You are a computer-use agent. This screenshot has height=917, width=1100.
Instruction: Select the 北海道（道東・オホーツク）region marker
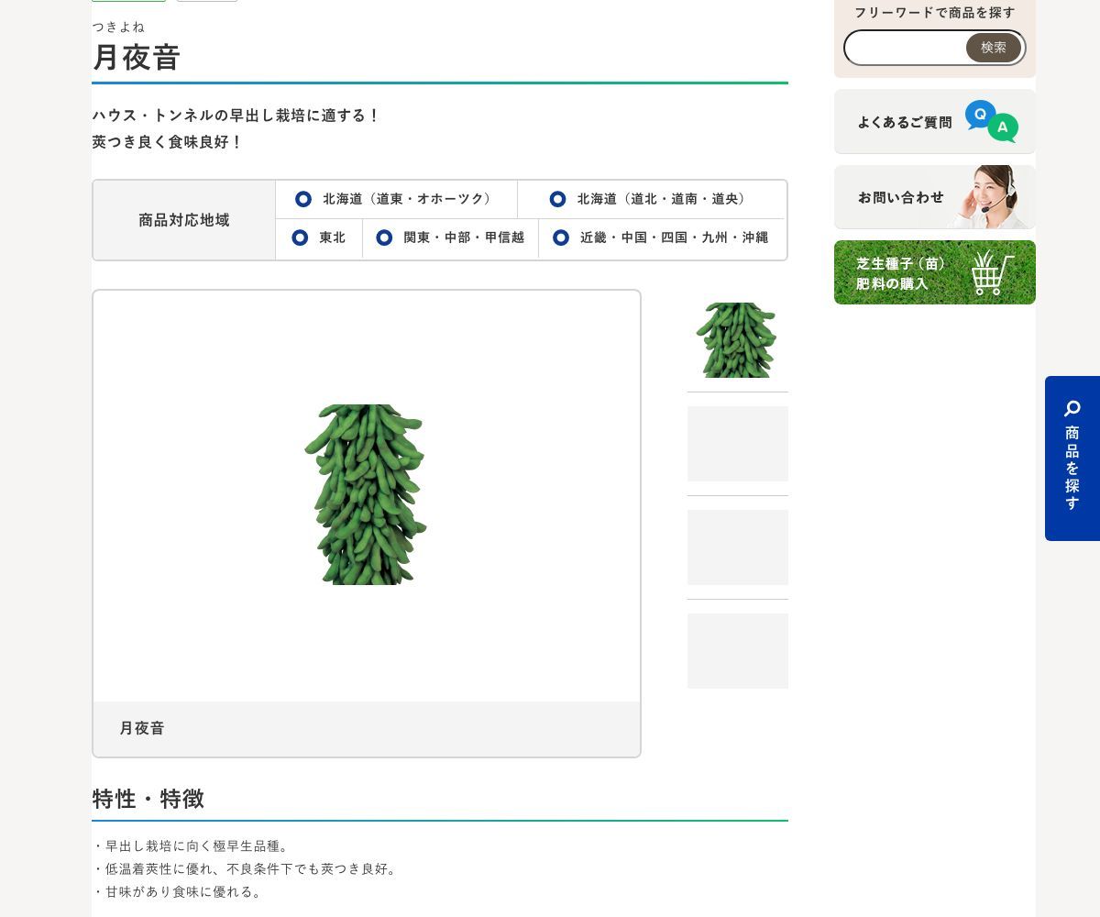coord(303,199)
